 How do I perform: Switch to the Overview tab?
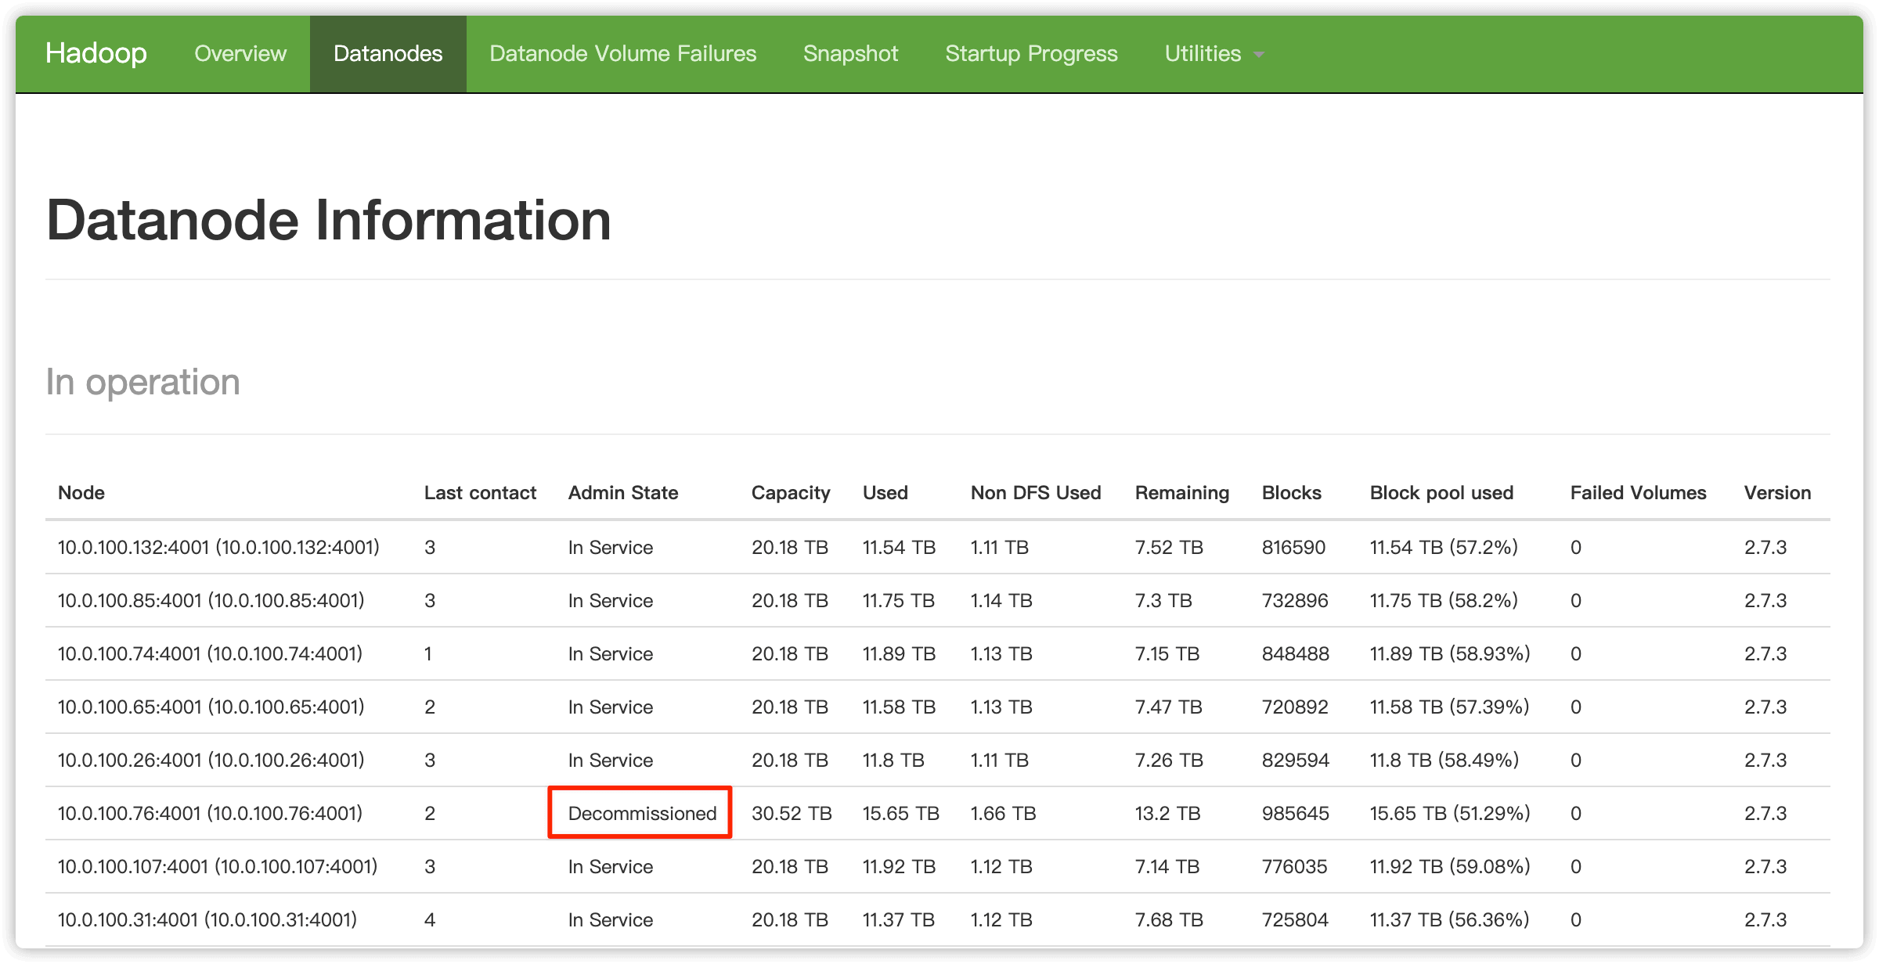point(240,54)
